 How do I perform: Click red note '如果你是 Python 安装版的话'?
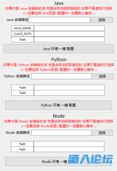tap(25, 65)
